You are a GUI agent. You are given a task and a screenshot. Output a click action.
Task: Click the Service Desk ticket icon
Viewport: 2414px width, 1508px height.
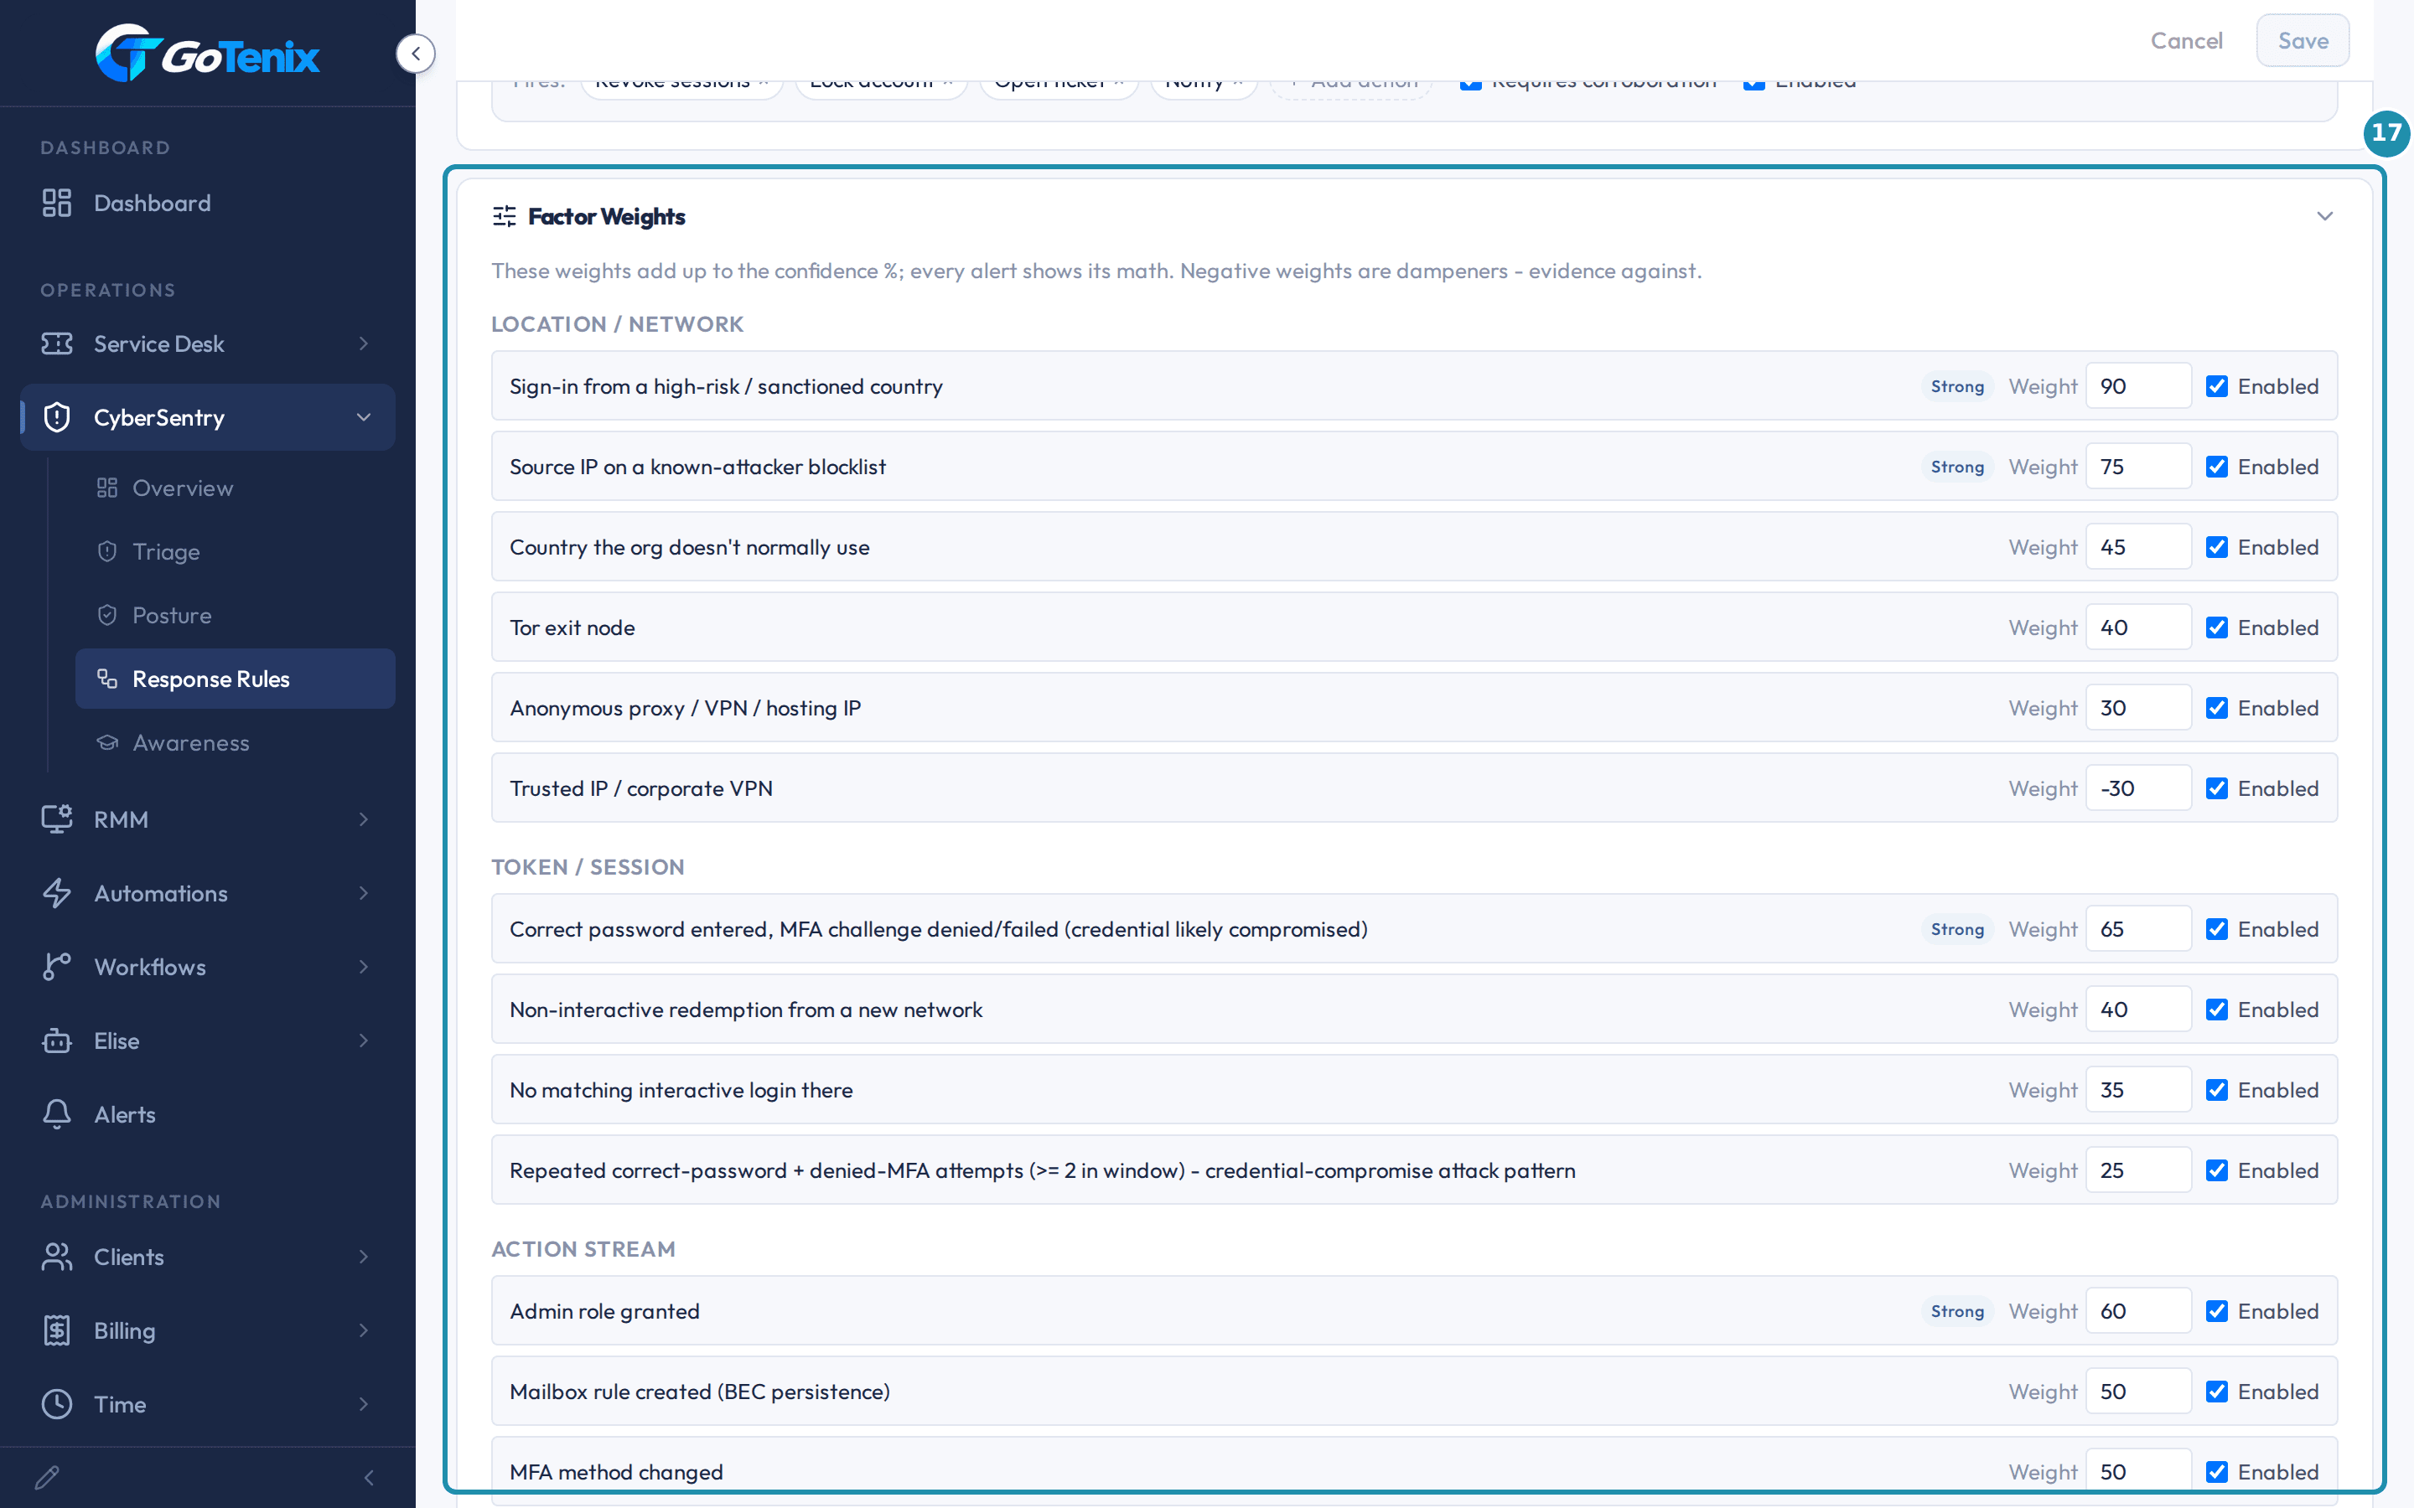tap(57, 344)
